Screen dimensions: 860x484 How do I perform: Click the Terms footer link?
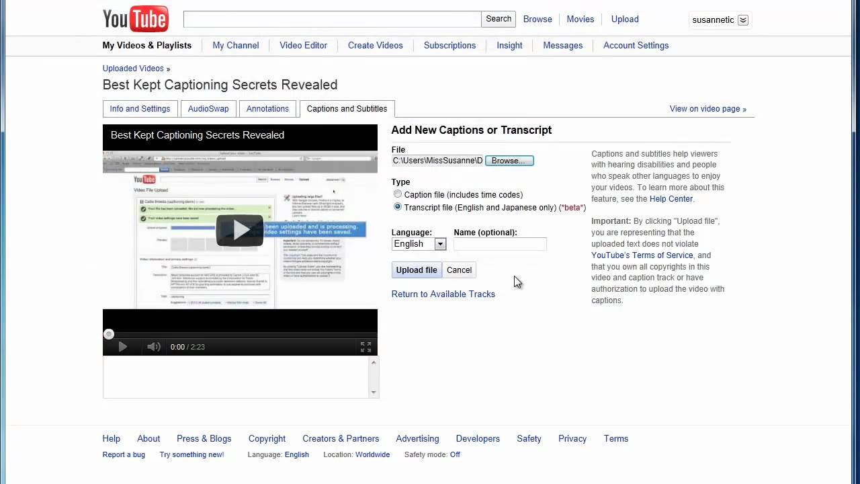coord(616,439)
